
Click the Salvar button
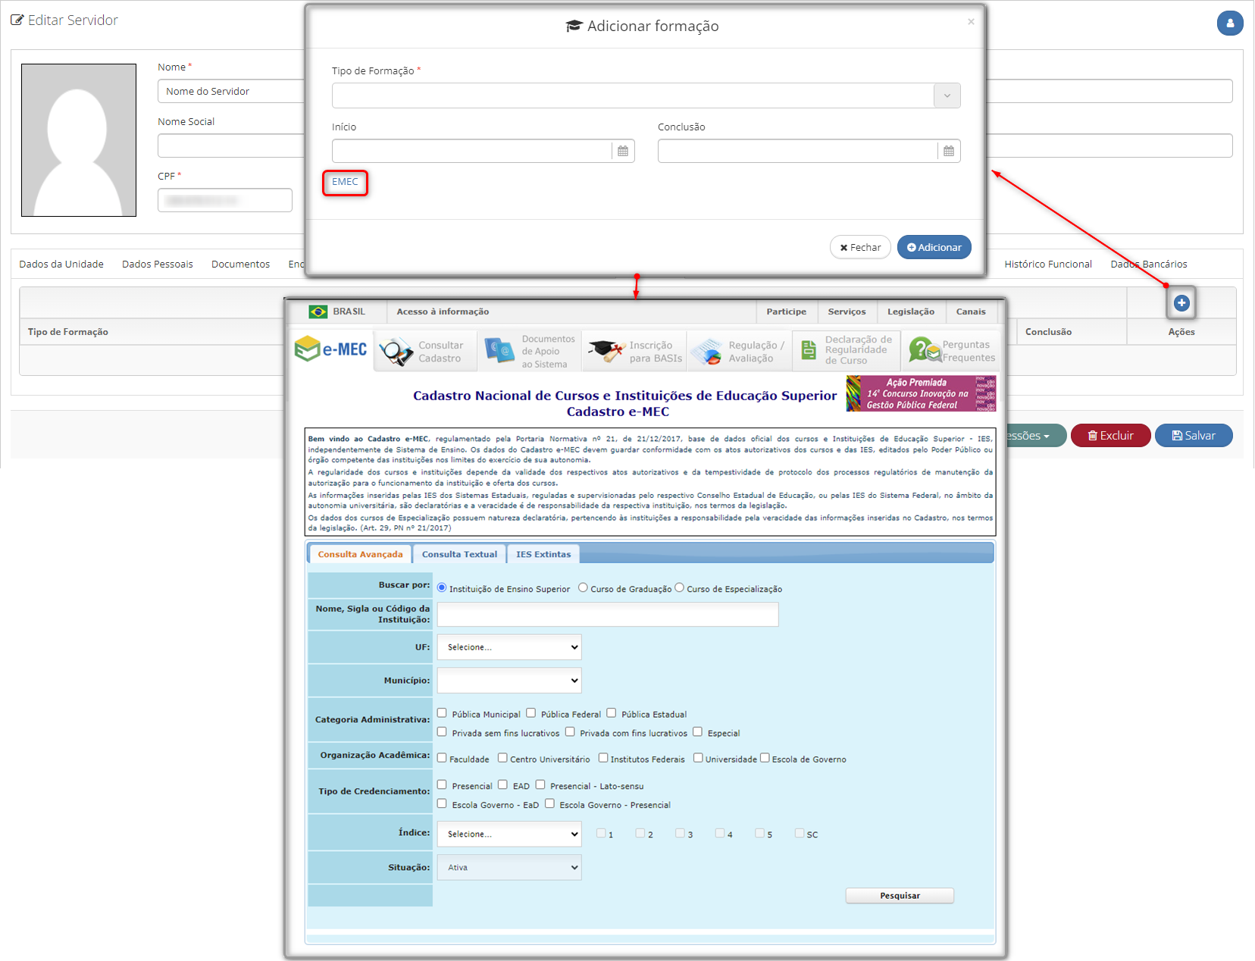tap(1194, 436)
